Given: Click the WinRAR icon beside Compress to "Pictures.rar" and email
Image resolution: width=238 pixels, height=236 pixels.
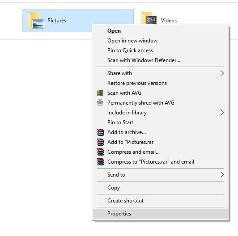Looking at the screenshot, I should click(100, 162).
